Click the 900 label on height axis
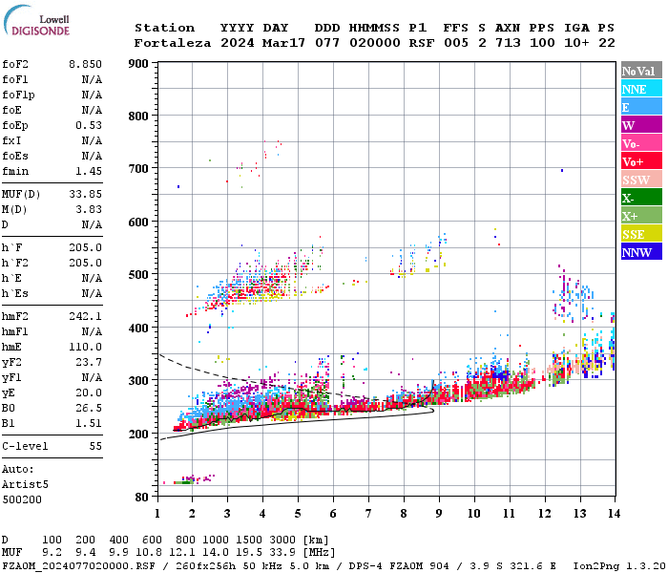668x573 pixels. coord(138,64)
